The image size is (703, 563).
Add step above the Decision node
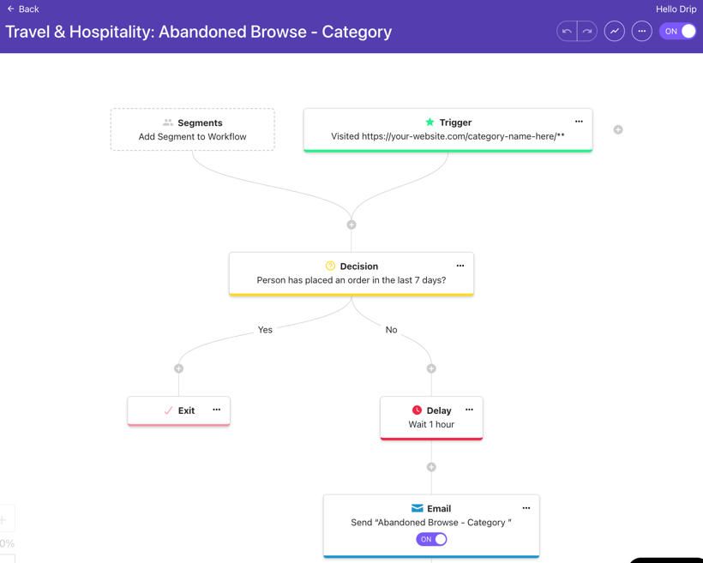tap(351, 225)
